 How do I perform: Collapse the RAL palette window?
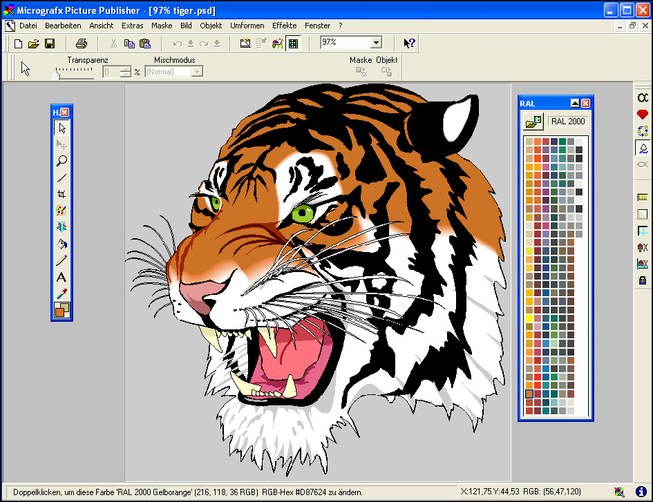[x=574, y=104]
